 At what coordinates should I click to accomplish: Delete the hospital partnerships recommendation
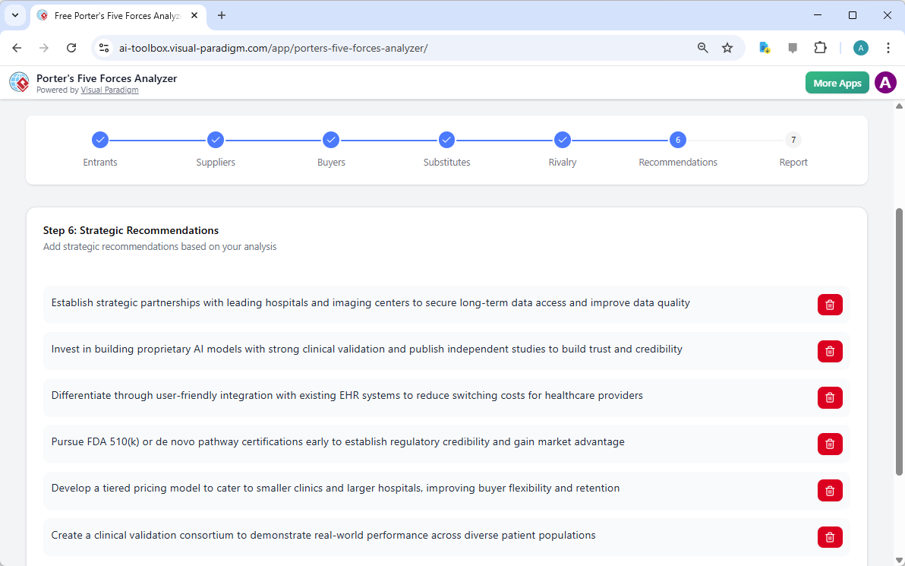point(830,304)
